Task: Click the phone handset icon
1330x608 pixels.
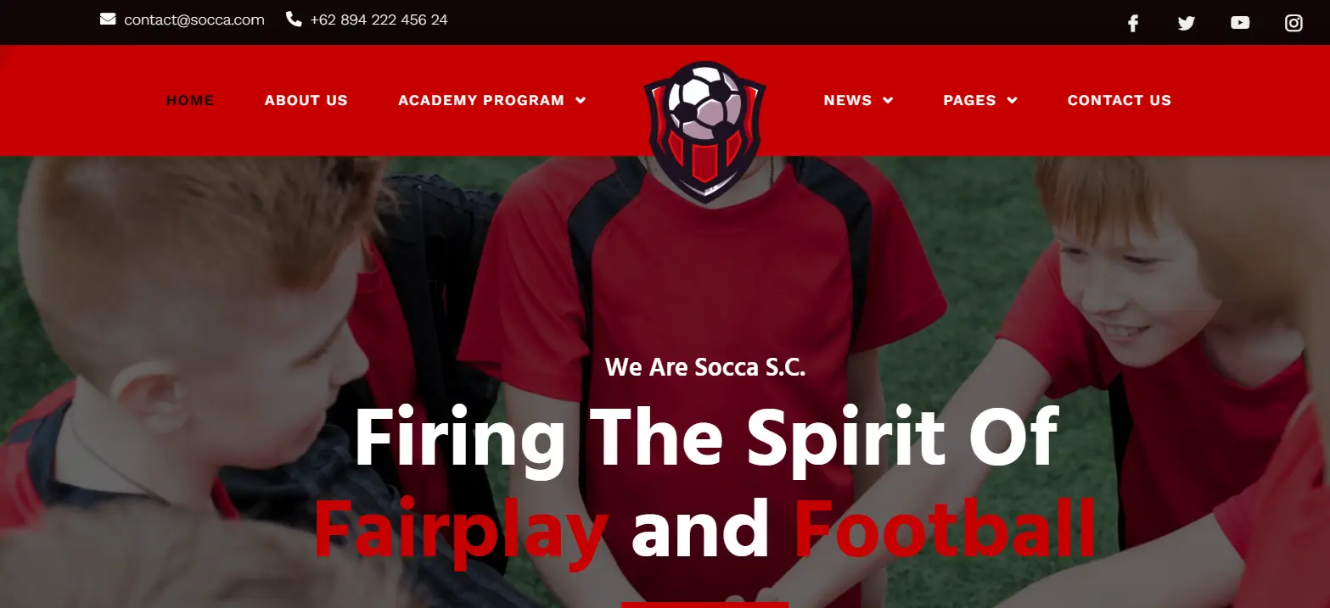Action: point(294,19)
